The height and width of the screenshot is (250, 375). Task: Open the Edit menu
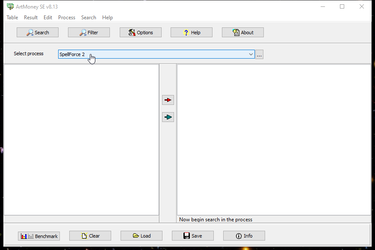point(48,18)
